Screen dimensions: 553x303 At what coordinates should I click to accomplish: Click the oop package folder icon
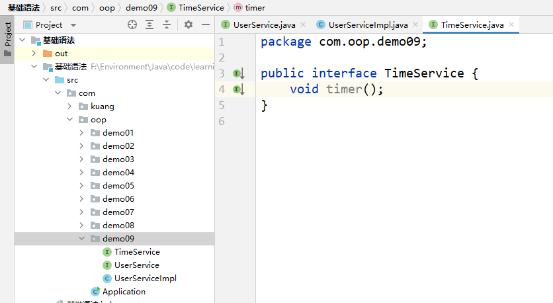83,119
